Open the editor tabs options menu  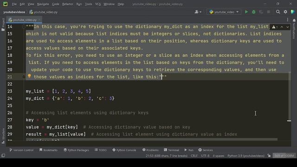288,19
